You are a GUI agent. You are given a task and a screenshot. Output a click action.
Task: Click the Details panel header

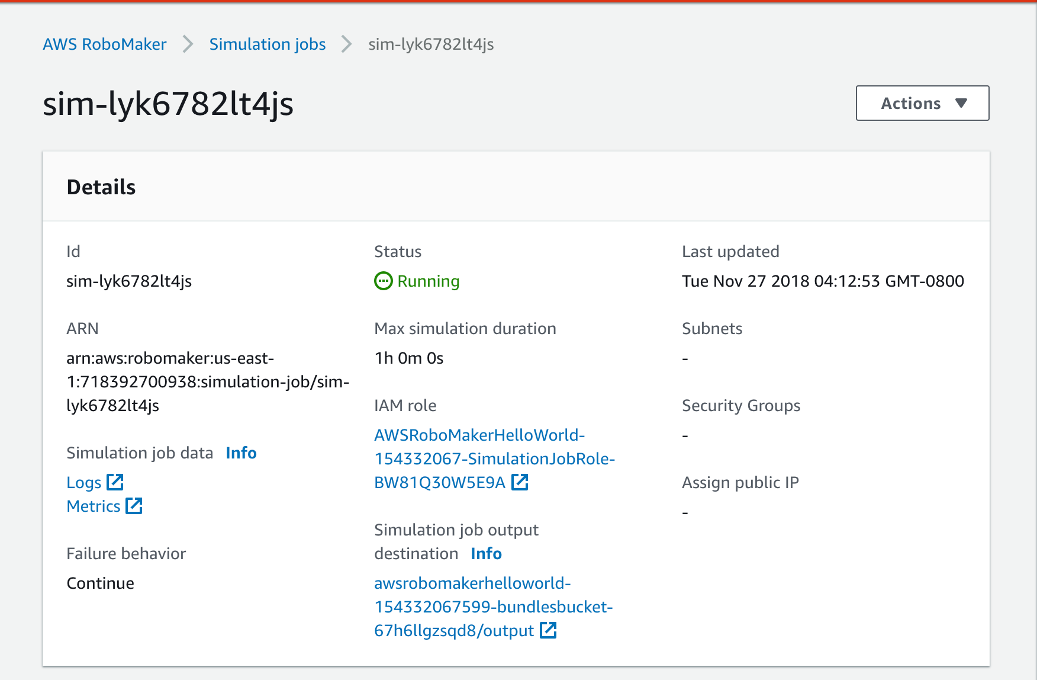(x=516, y=187)
